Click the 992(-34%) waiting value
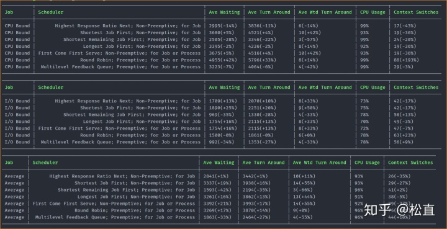Screen dimensions: 447x229 (222, 142)
